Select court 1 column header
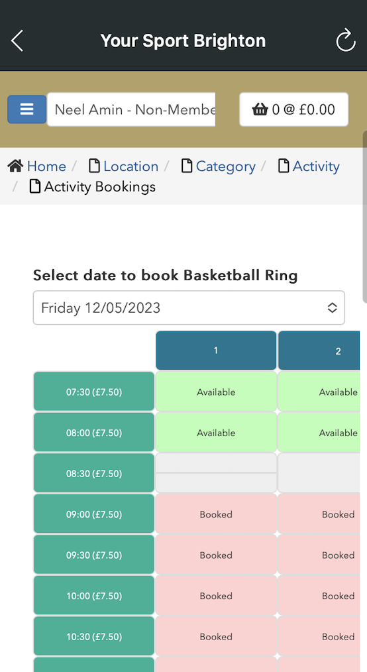 (x=216, y=351)
